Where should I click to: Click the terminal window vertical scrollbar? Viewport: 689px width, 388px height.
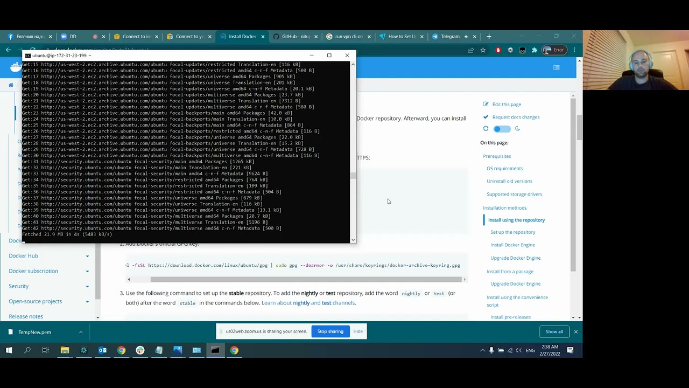tap(353, 175)
